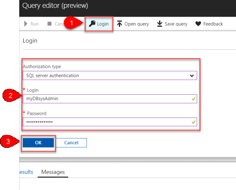
Task: Focus the Password input field
Action: point(110,122)
